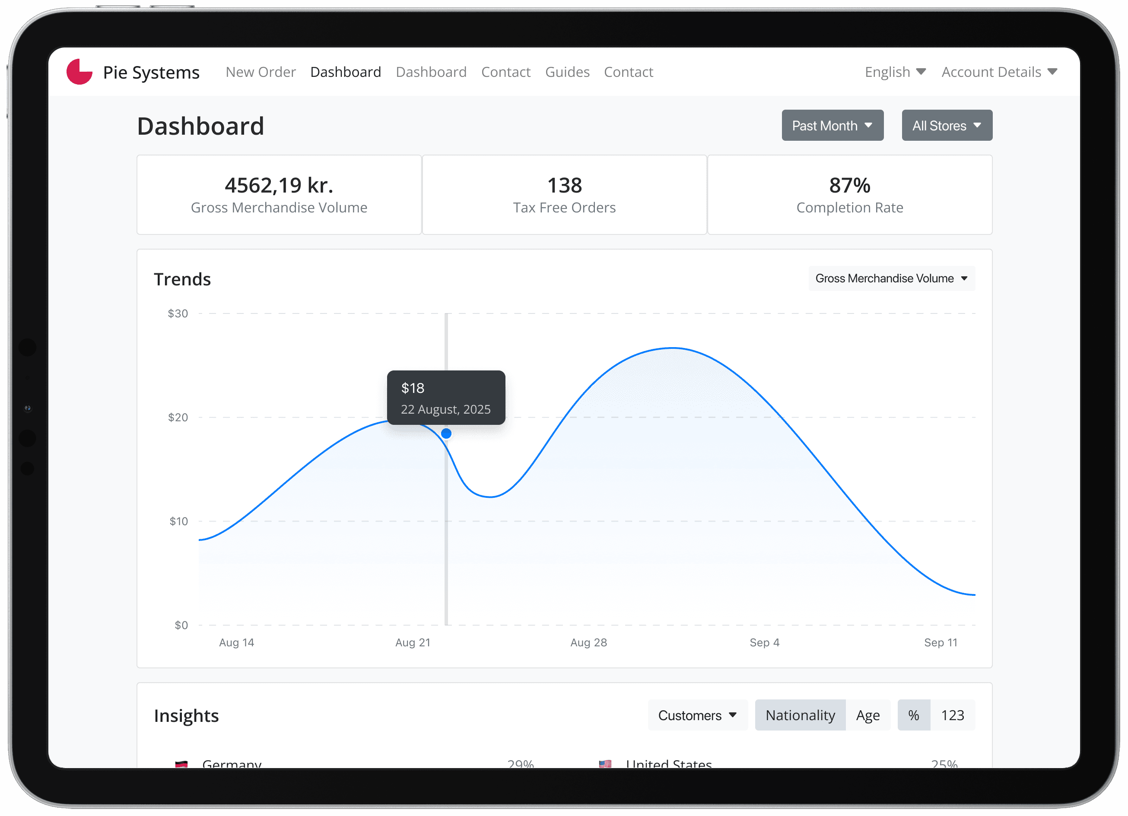Image resolution: width=1128 pixels, height=816 pixels.
Task: Switch Insights to Nationality view
Action: 800,715
